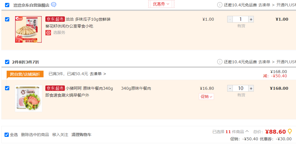
Task: Open the 促销 promotion dropdown
Action: coord(206,97)
